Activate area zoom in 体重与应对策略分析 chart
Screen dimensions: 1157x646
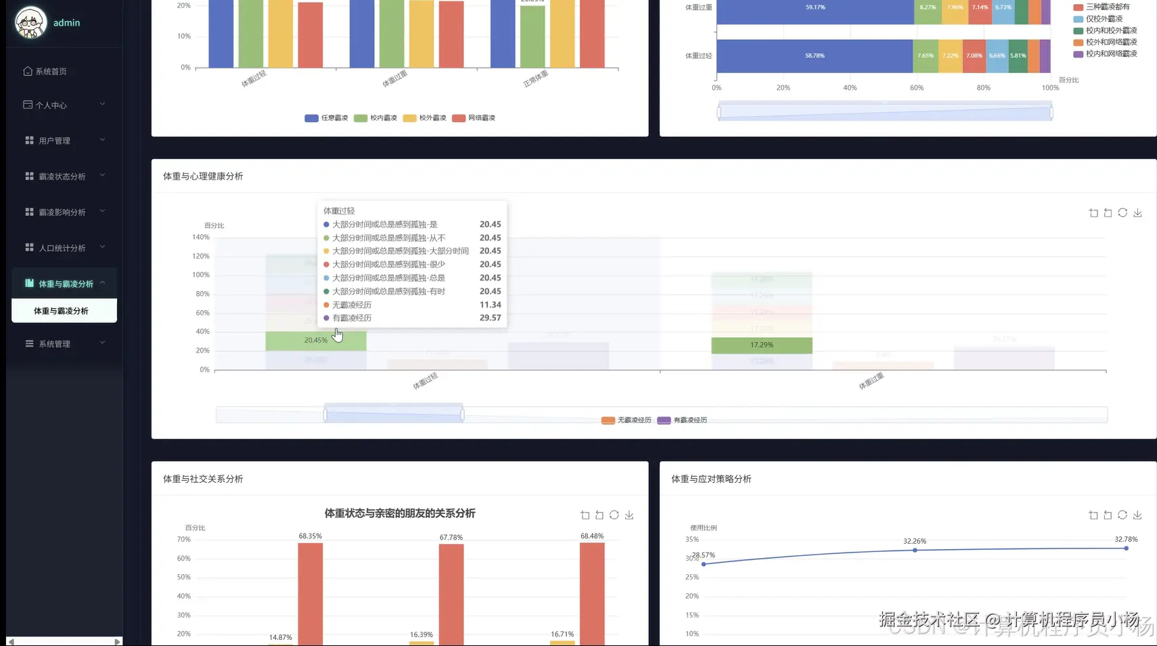1093,515
